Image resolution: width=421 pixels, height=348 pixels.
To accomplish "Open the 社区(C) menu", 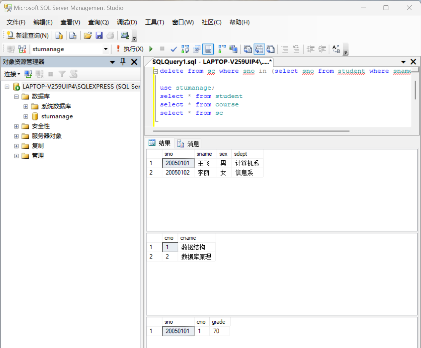I will point(212,22).
